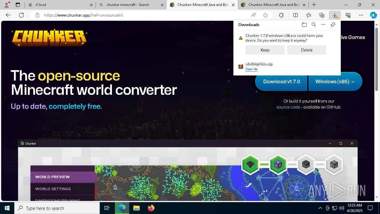The width and height of the screenshot is (380, 214).
Task: Open a new browser tab
Action: pos(314,5)
